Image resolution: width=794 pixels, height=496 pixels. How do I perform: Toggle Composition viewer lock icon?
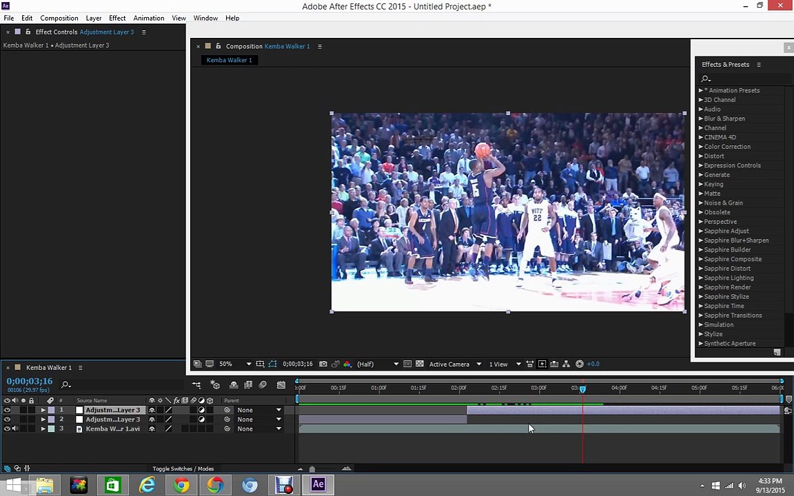pyautogui.click(x=218, y=45)
